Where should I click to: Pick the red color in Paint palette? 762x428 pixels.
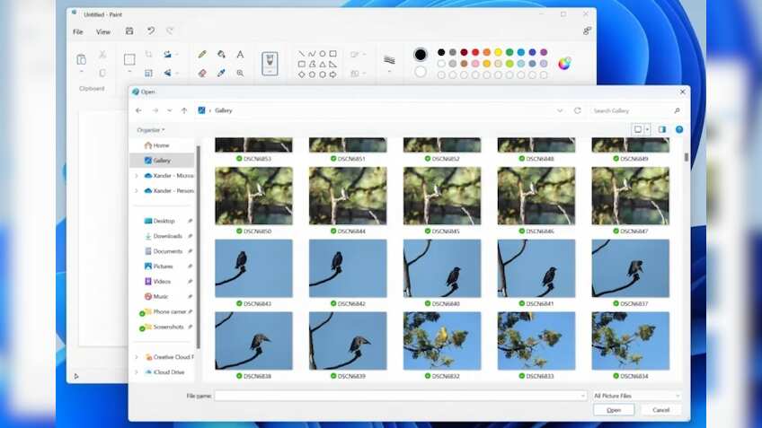pos(475,52)
